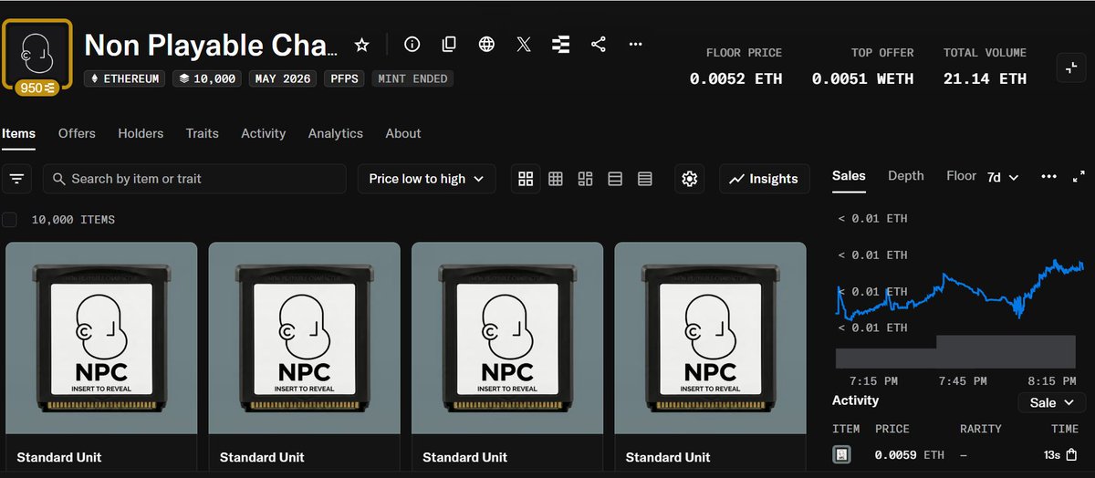
Task: Focus the Search by item or trait field
Action: click(x=194, y=179)
